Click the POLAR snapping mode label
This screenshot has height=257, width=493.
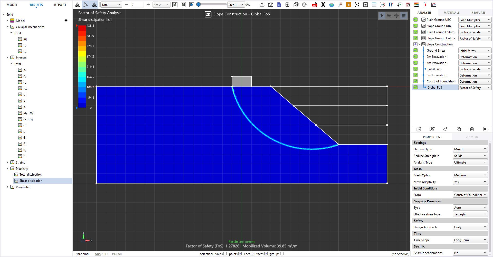point(117,254)
